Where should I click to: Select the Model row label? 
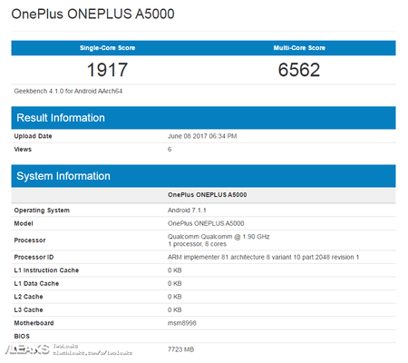(24, 223)
